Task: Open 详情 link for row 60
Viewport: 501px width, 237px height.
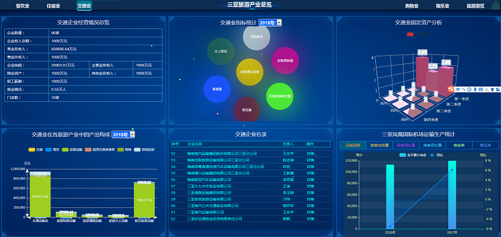Action: tap(310, 206)
